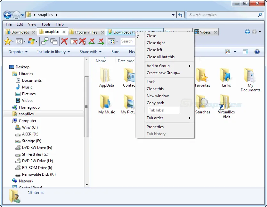Image resolution: width=267 pixels, height=207 pixels.
Task: Refresh the snapfiles address bar
Action: pyautogui.click(x=181, y=15)
